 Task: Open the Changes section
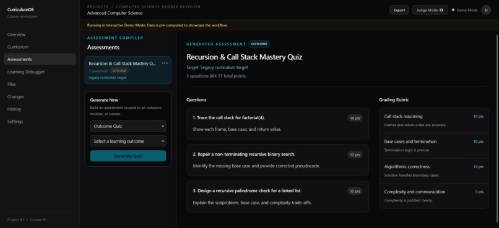pos(40,96)
